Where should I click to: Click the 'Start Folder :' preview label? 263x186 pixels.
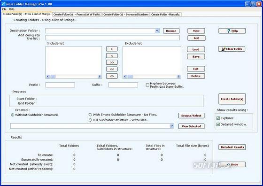pos(26,99)
